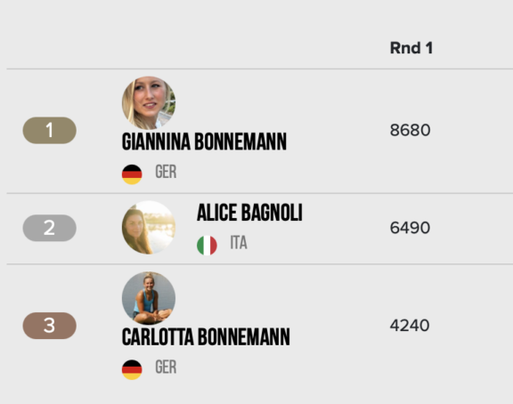This screenshot has height=404, width=513.
Task: Open Alice Bagnoli's profile photo
Action: pos(149,228)
